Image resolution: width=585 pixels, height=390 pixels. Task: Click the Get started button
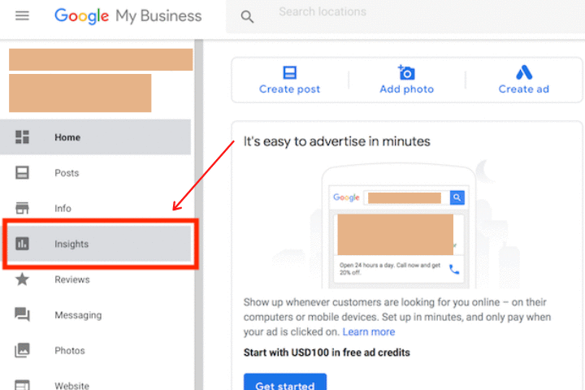[x=285, y=382]
